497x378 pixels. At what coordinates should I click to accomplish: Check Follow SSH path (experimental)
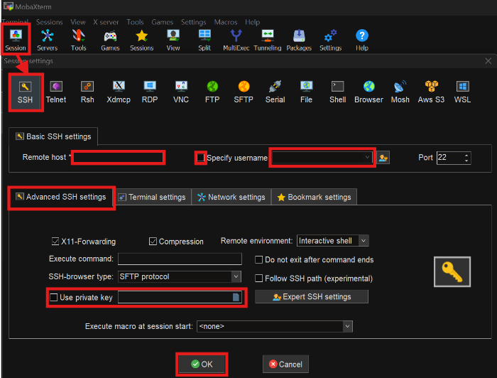pos(258,278)
